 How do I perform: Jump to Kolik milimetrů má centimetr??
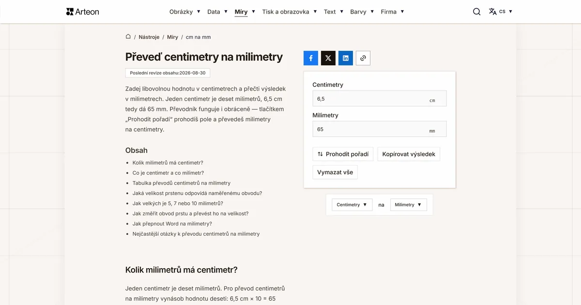(168, 163)
